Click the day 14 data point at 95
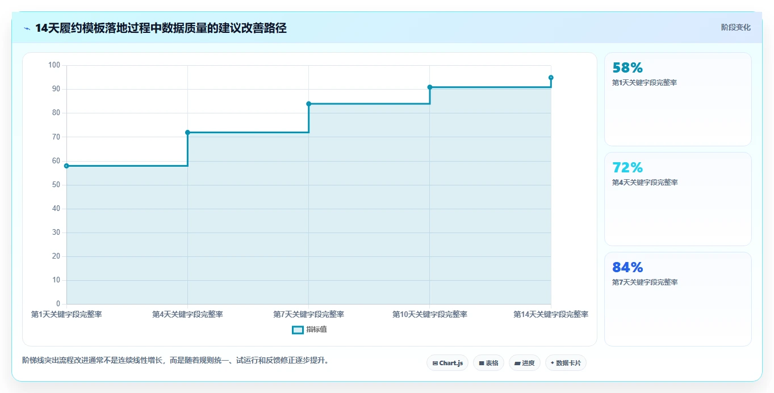The image size is (774, 393). 551,78
